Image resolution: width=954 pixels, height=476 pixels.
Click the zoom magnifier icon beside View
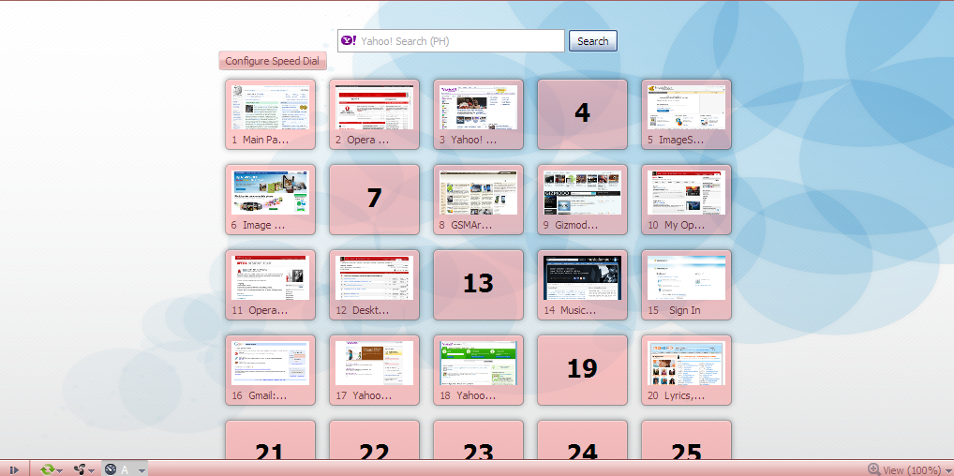[873, 469]
